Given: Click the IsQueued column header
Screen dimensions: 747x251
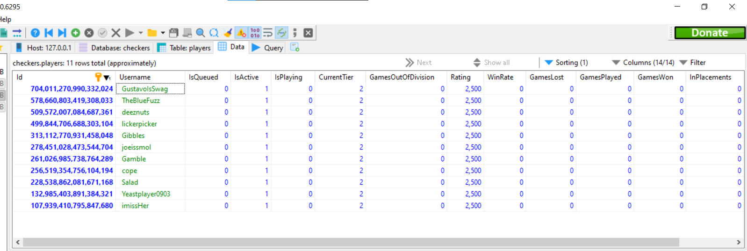Looking at the screenshot, I should pyautogui.click(x=208, y=77).
